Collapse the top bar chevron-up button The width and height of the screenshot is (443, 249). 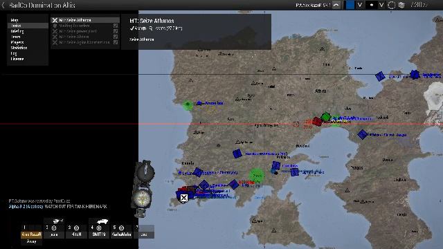point(336,5)
